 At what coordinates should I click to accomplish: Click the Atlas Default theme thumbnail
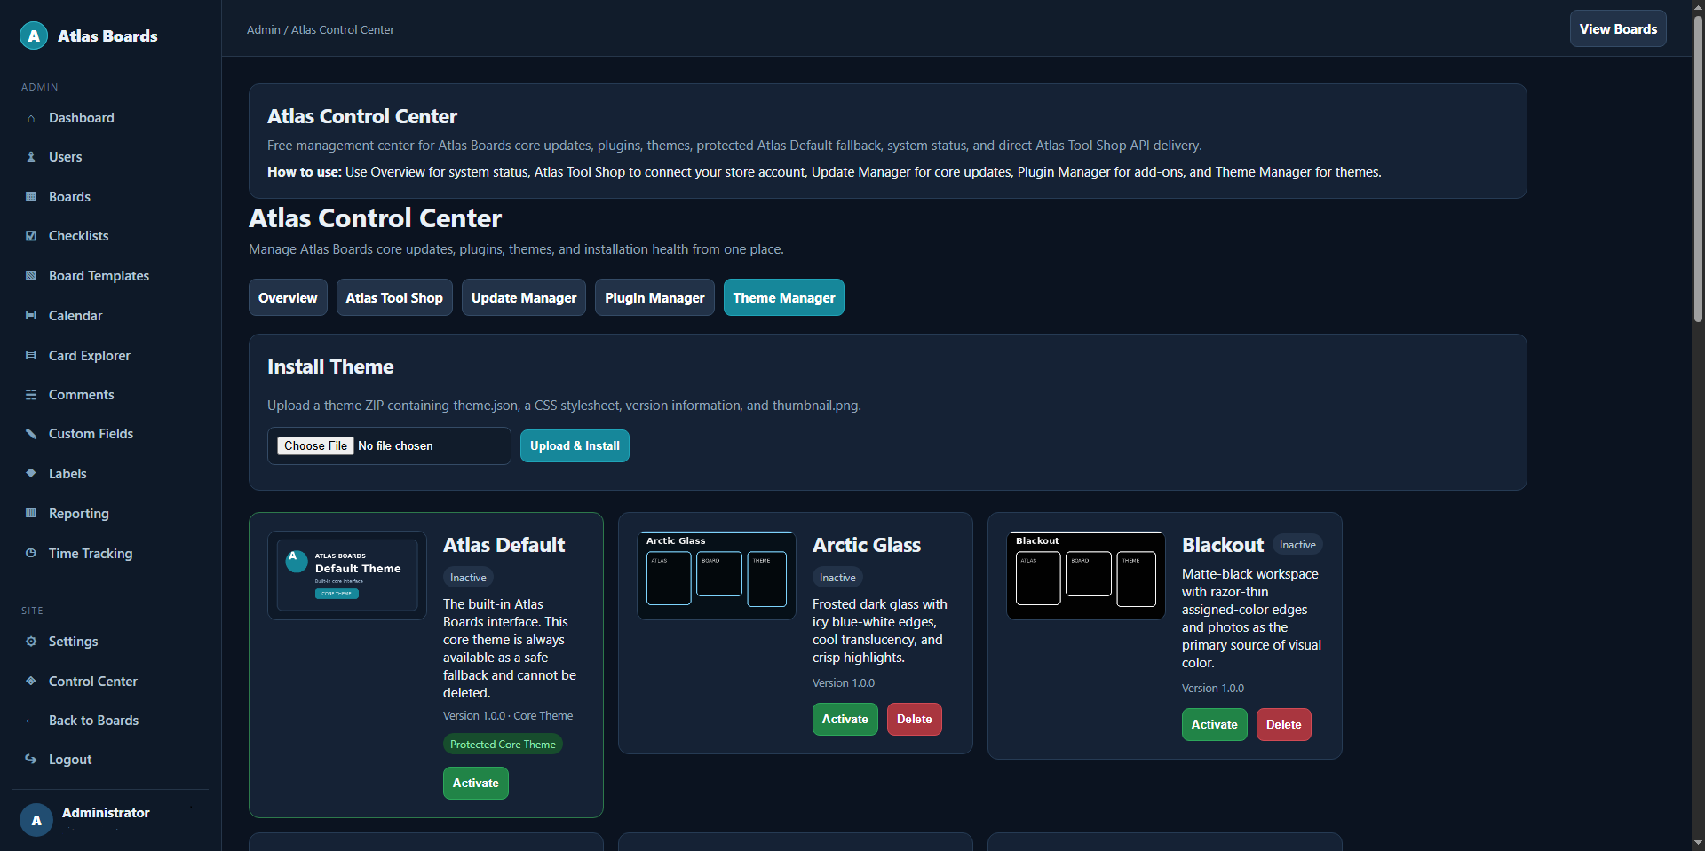coord(347,575)
